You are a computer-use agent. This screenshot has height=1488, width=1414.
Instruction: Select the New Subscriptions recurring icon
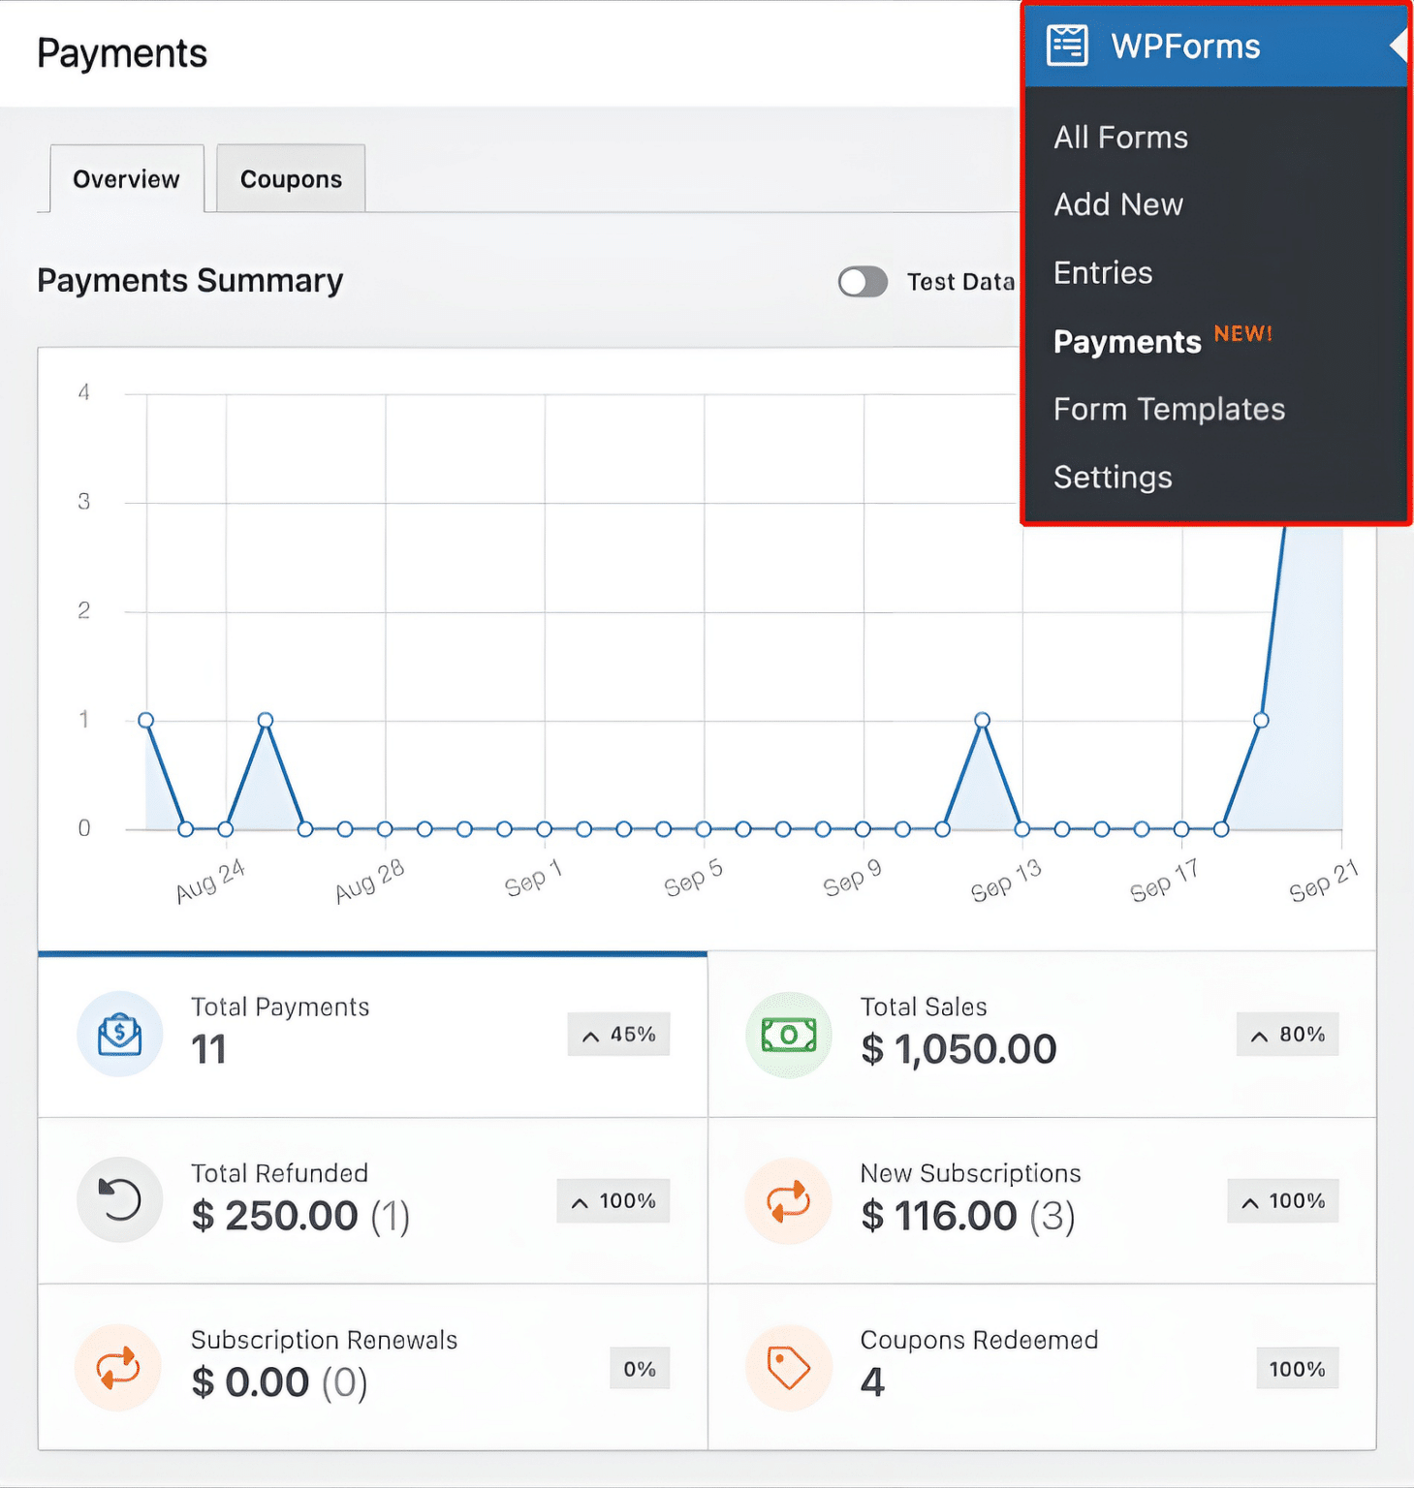(788, 1200)
